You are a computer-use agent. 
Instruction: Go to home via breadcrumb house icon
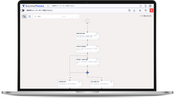point(48,6)
